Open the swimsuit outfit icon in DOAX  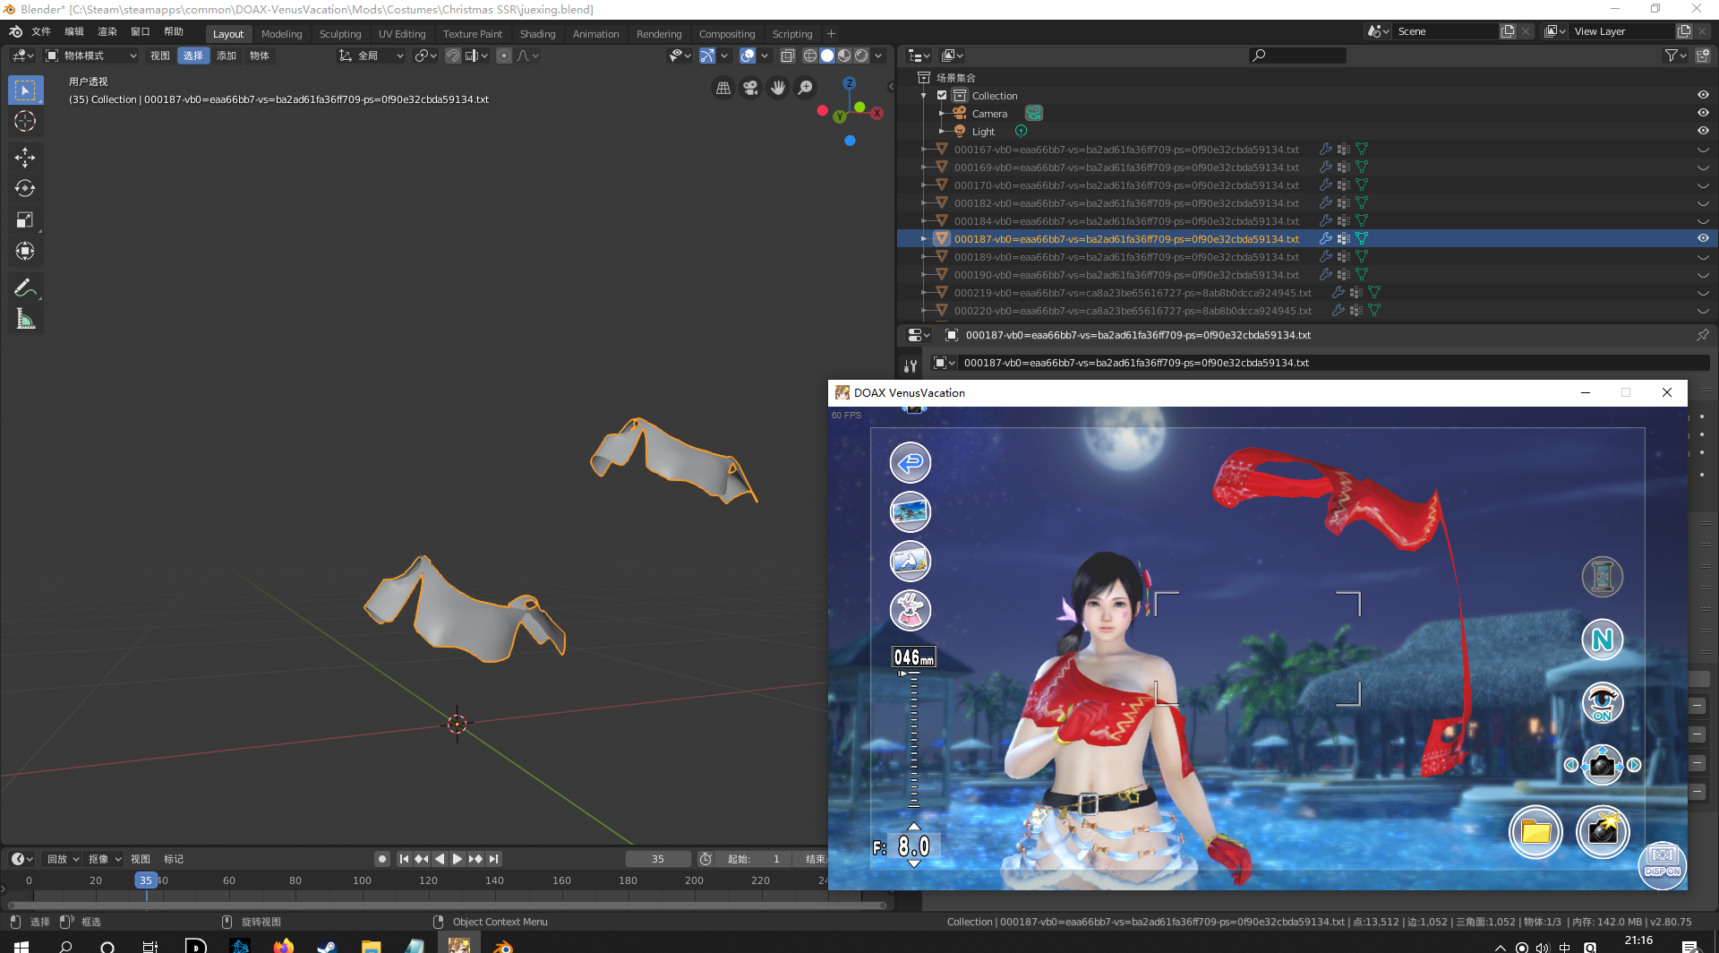911,611
